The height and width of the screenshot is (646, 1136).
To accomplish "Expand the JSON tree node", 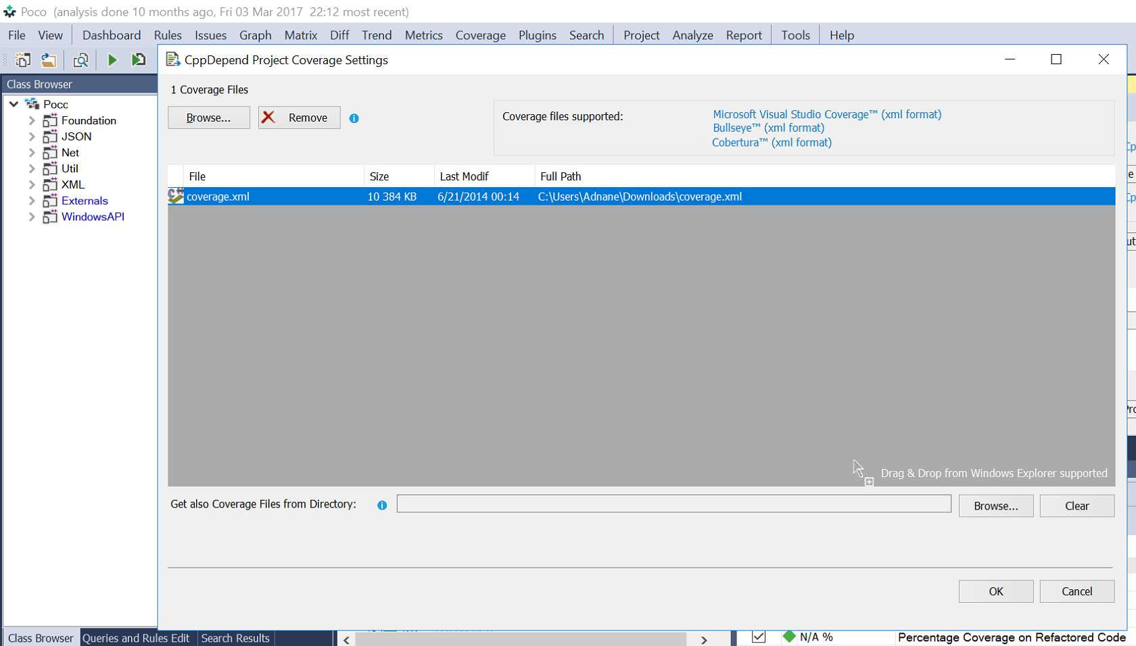I will click(x=32, y=136).
